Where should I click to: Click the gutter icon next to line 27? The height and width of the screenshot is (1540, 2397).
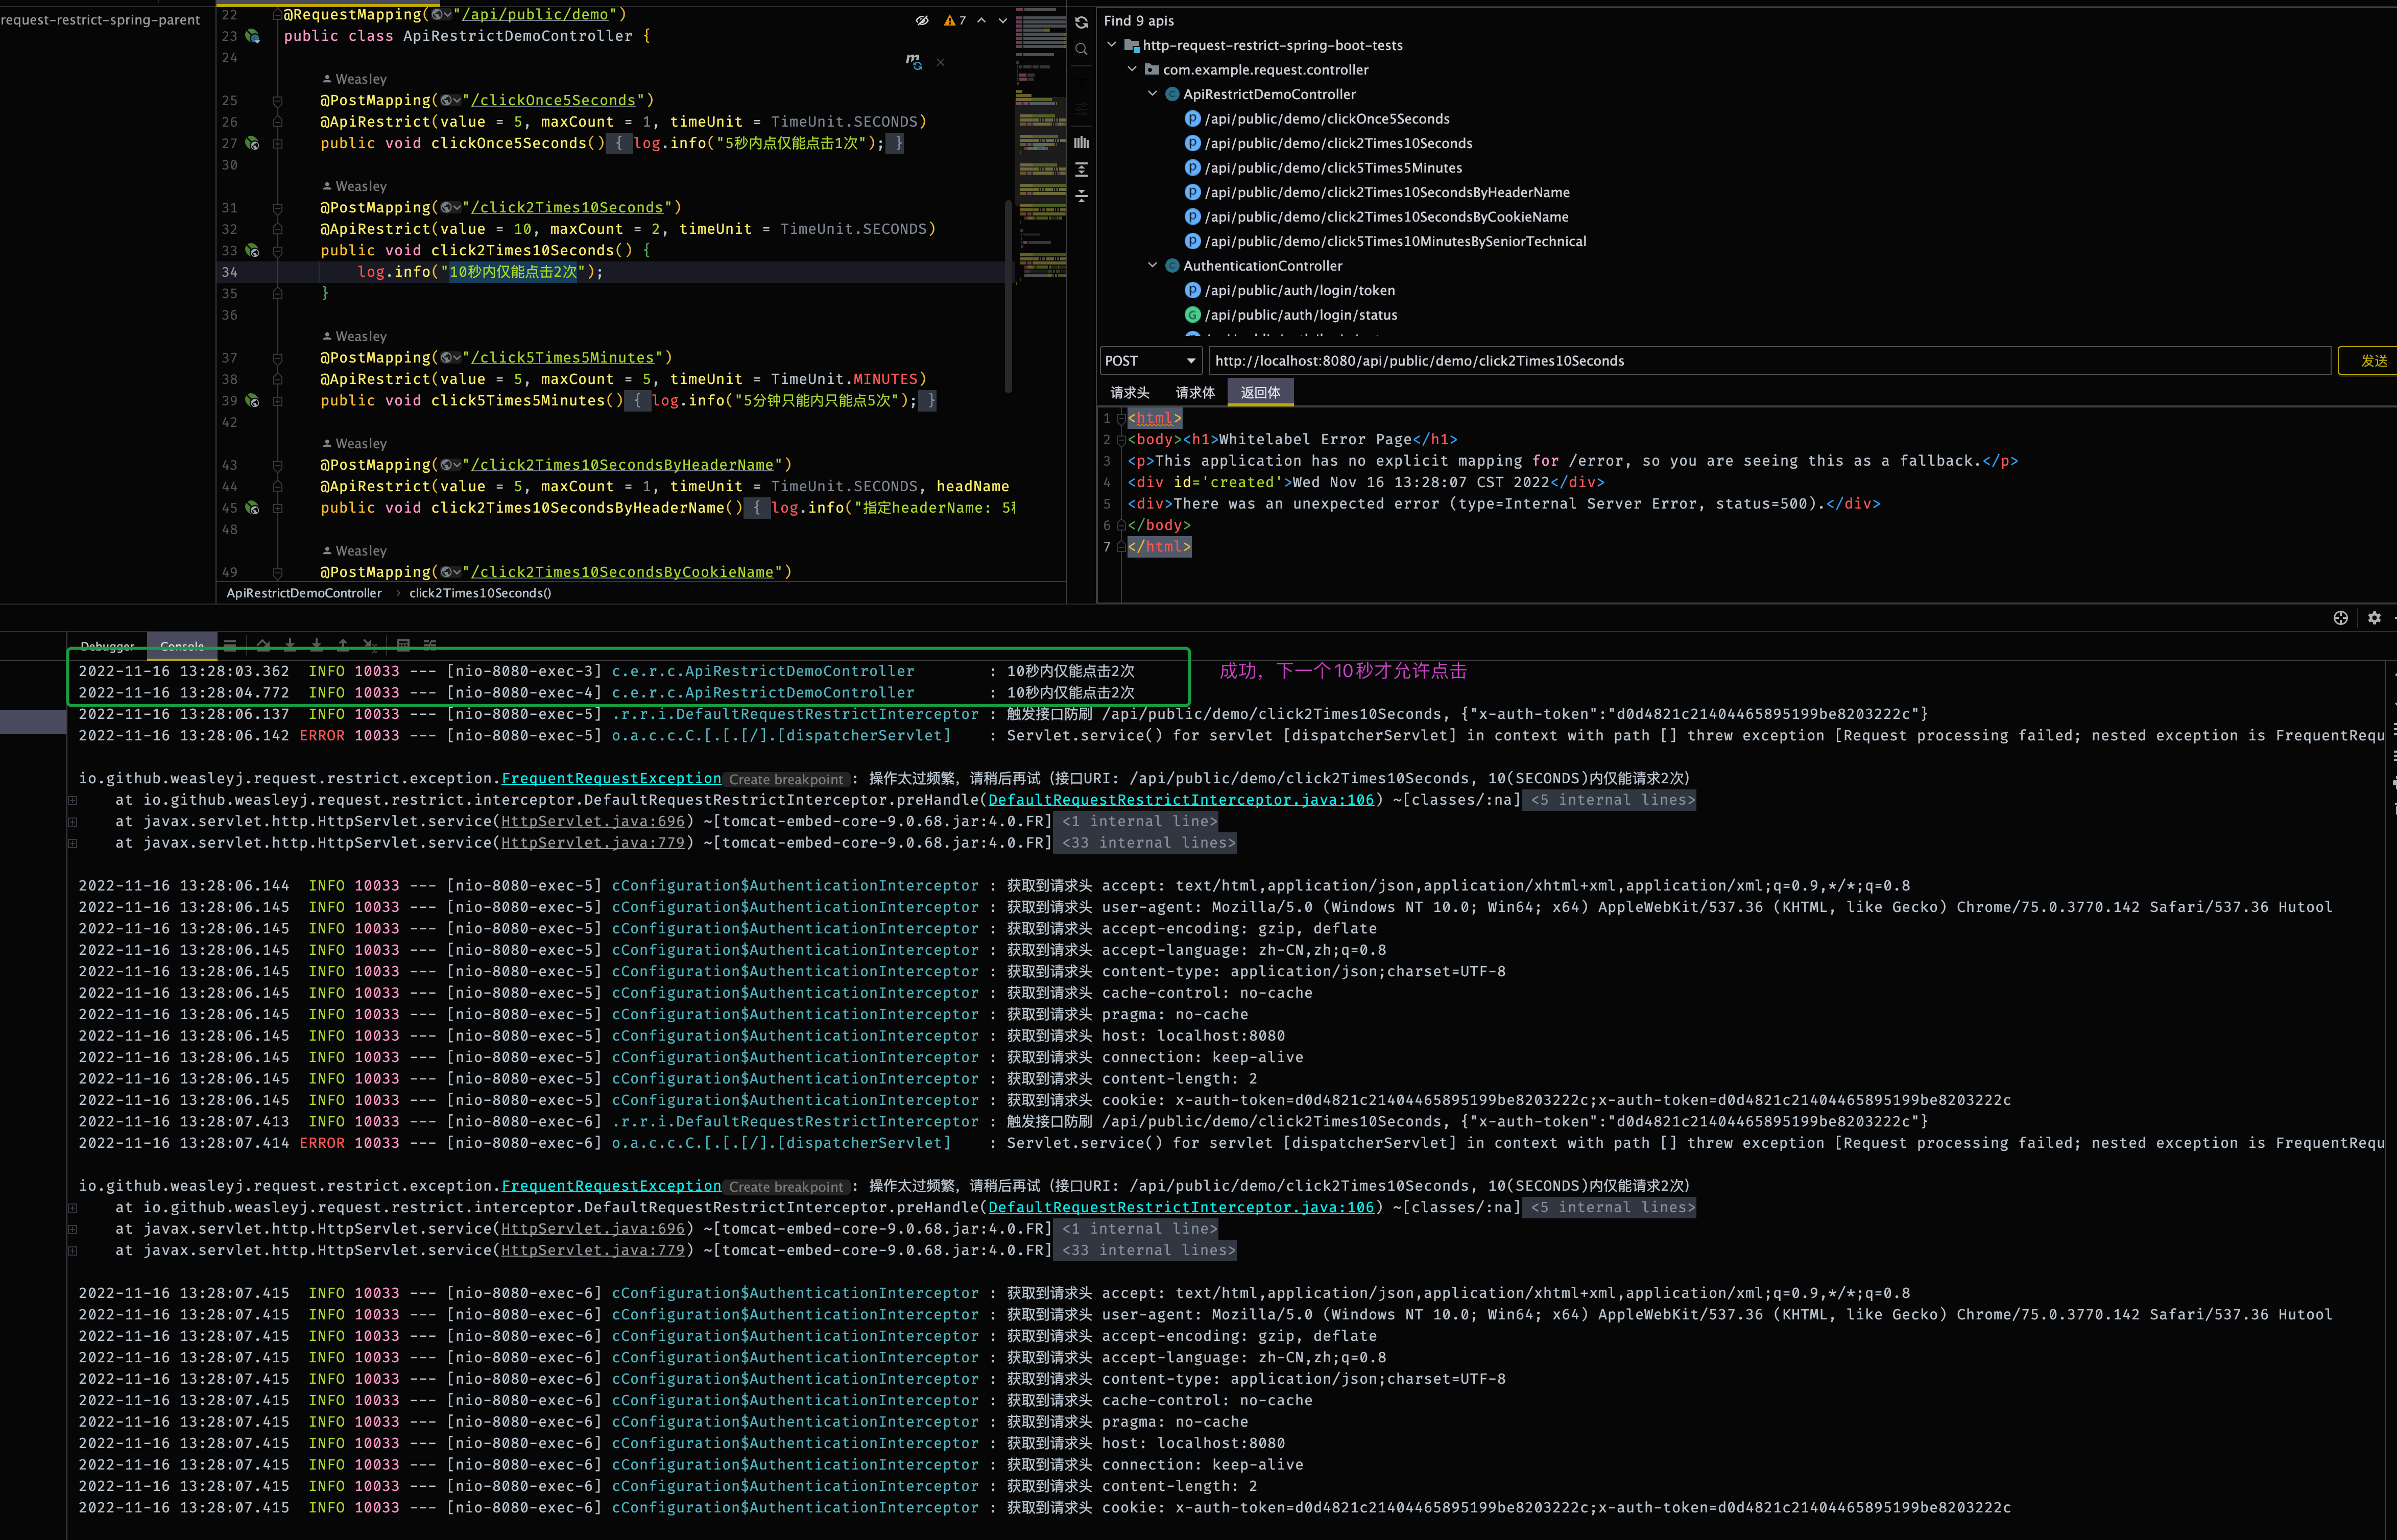coord(253,143)
